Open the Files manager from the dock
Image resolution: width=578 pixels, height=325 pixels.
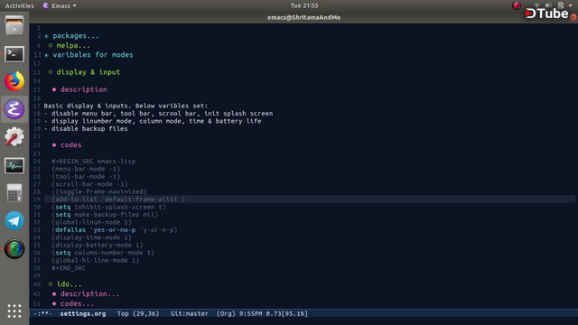point(14,25)
